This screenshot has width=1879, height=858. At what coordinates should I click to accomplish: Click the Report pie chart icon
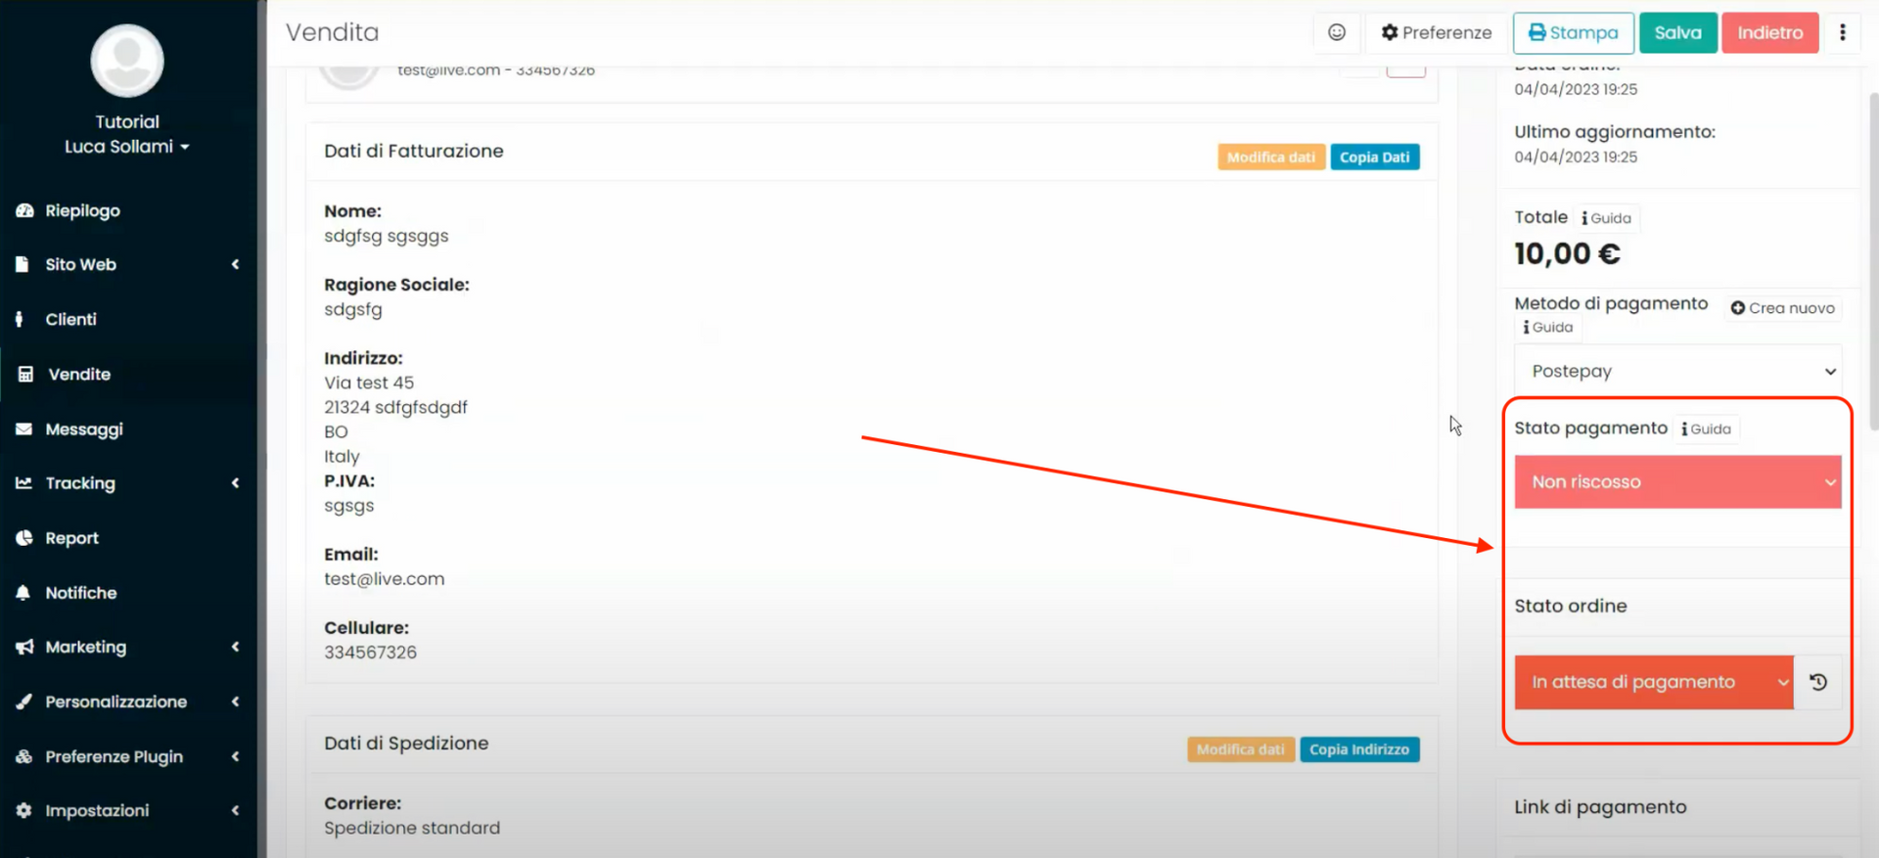tap(24, 538)
